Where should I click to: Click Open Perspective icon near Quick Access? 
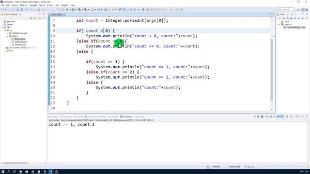pyautogui.click(x=298, y=10)
